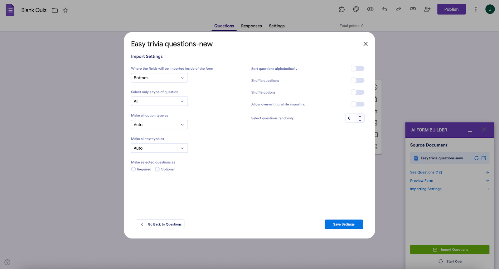Switch to the Responses tab

(251, 26)
